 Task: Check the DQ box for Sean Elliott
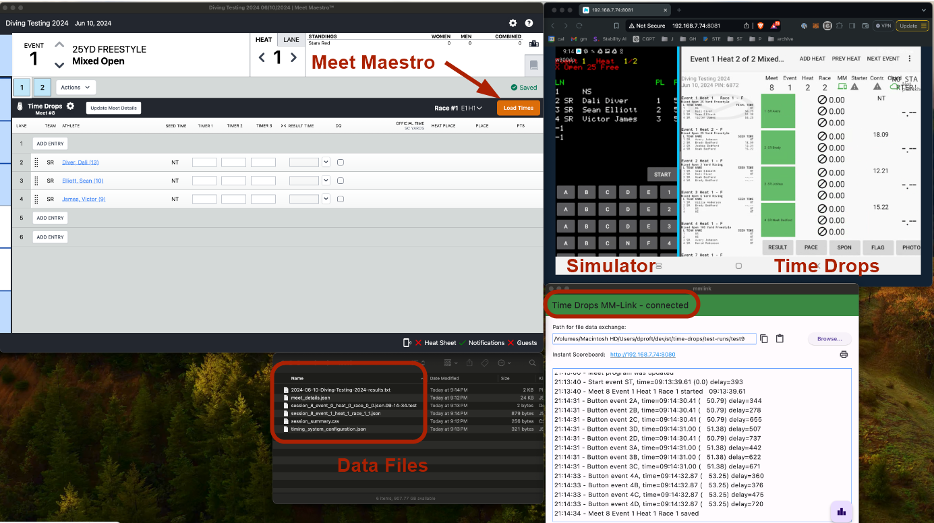[x=341, y=181]
